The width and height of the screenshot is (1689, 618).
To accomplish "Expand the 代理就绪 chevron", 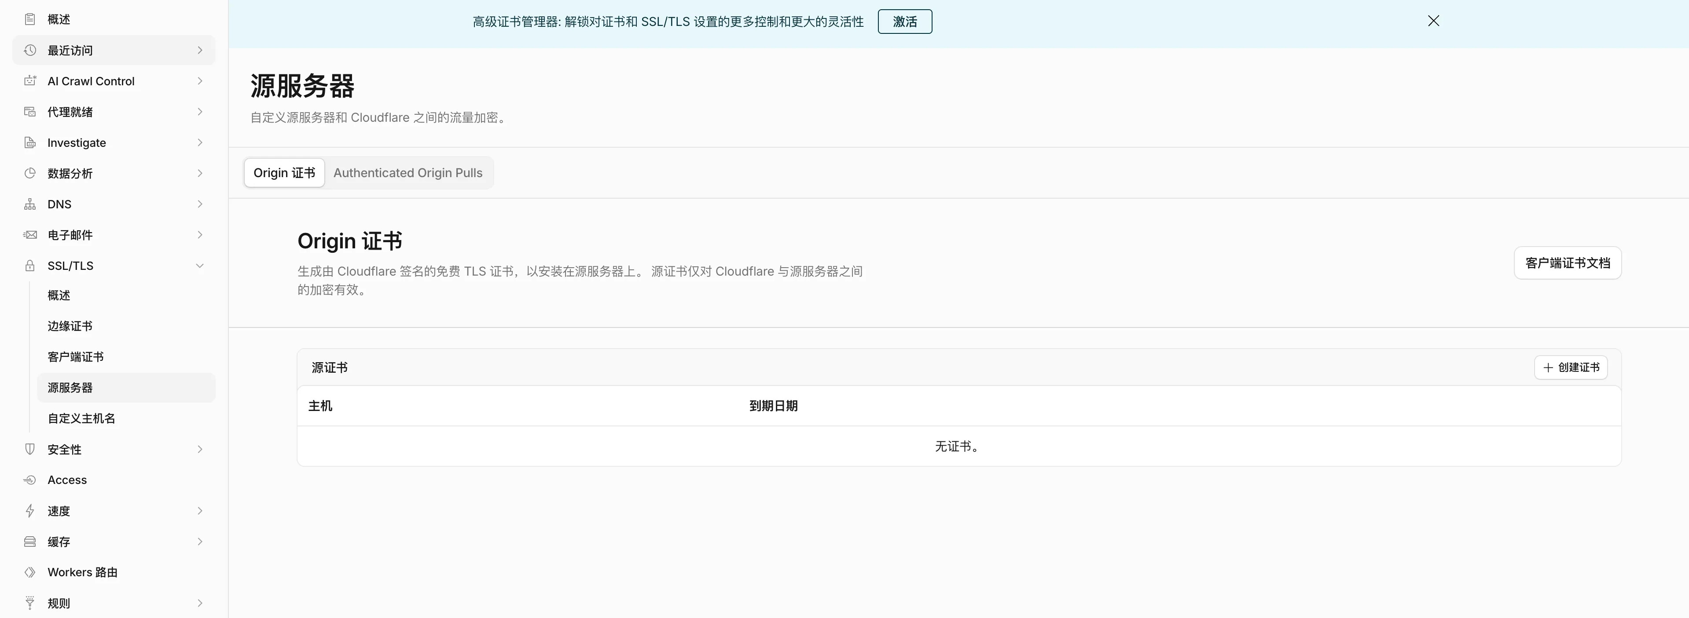I will 200,112.
